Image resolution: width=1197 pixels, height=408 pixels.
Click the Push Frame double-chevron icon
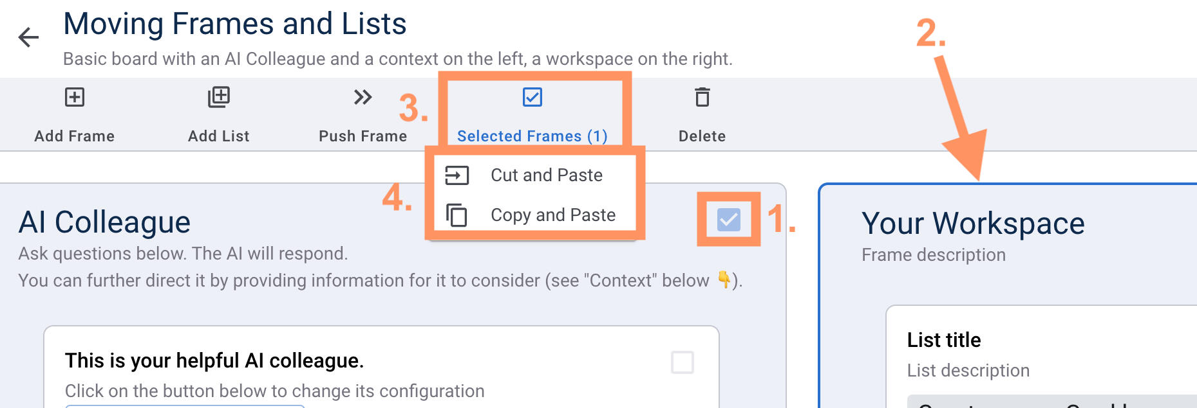click(363, 97)
